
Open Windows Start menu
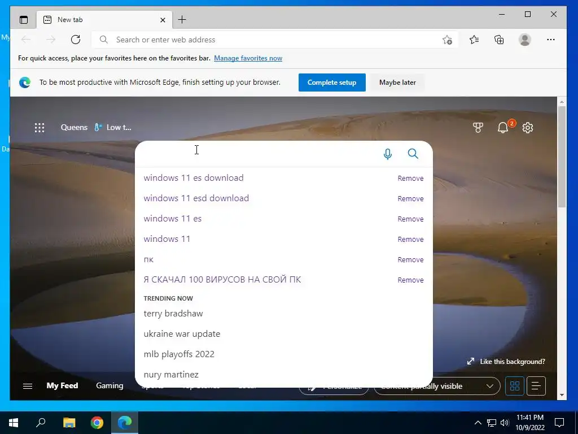tap(14, 423)
